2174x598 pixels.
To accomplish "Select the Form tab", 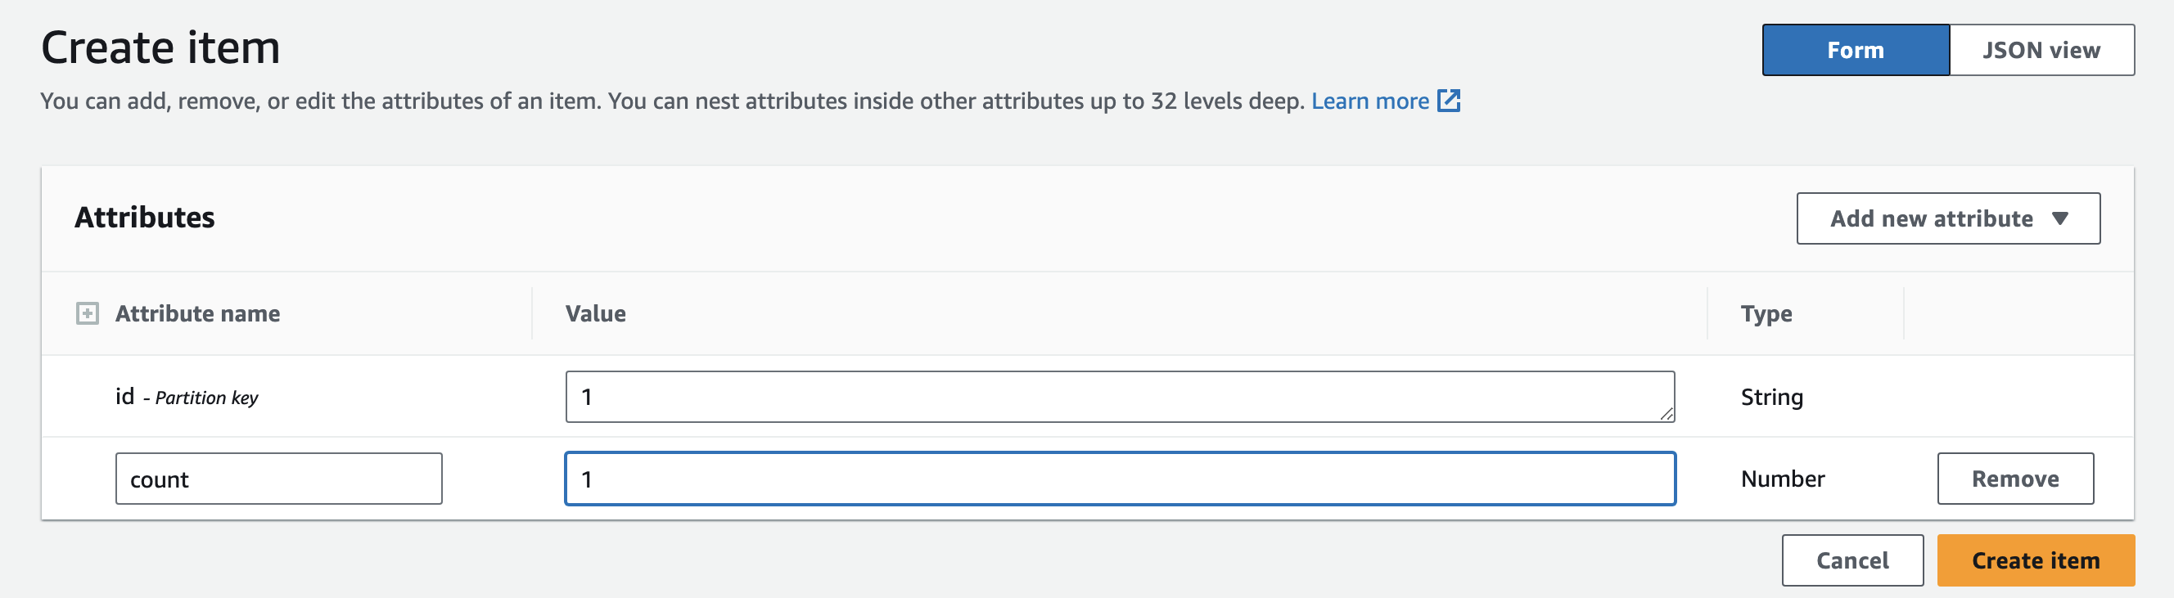I will pos(1855,50).
